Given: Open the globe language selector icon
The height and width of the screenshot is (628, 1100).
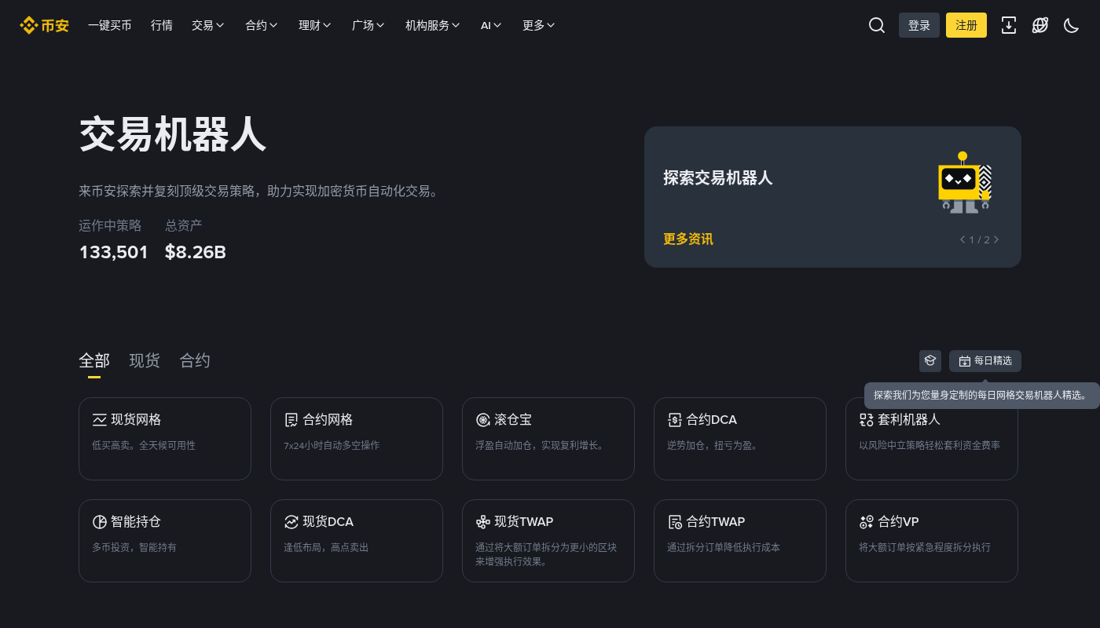Looking at the screenshot, I should coord(1040,25).
